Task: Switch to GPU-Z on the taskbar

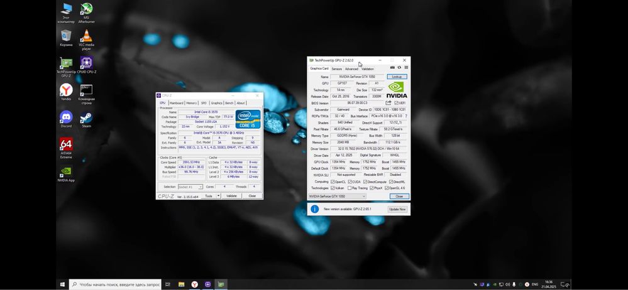Action: (221, 284)
